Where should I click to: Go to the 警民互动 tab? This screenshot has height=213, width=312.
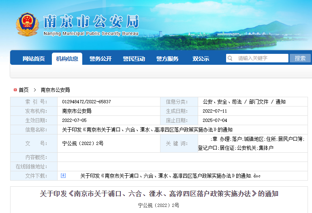point(134,59)
